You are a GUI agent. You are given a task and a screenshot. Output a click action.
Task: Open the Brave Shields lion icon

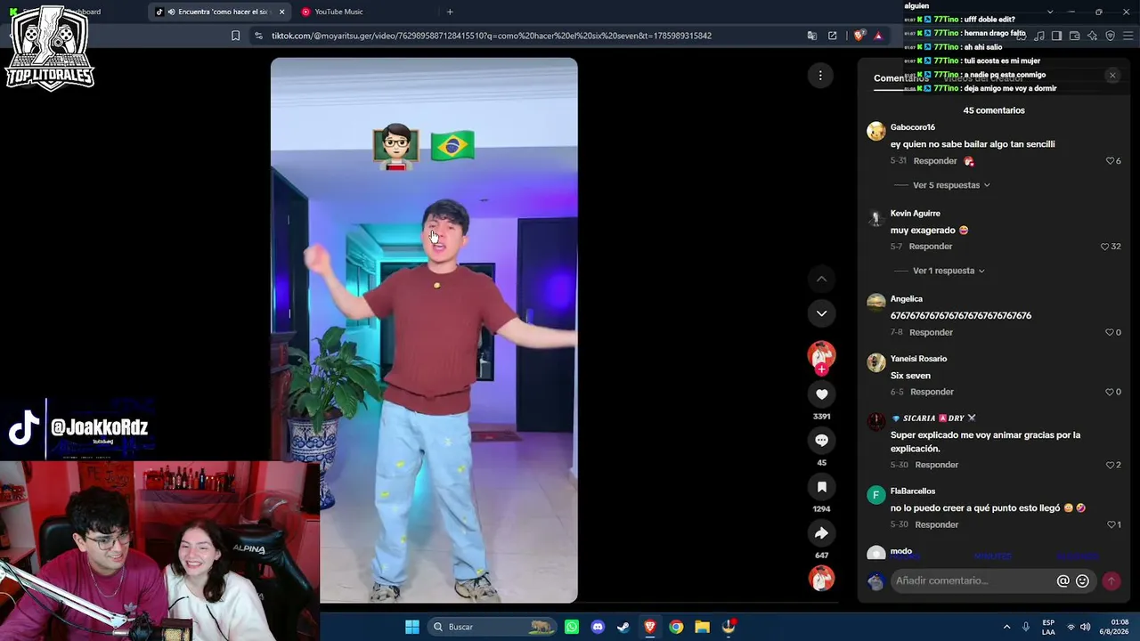tap(859, 36)
